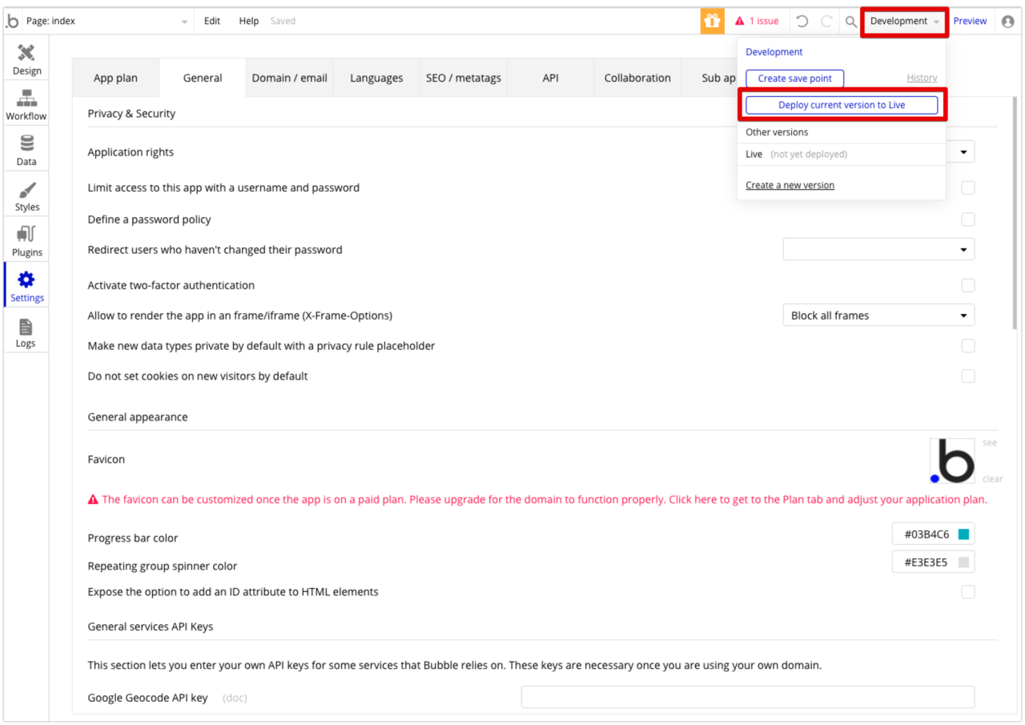Image resolution: width=1025 pixels, height=725 pixels.
Task: Click the favicon image thumbnail
Action: [952, 461]
